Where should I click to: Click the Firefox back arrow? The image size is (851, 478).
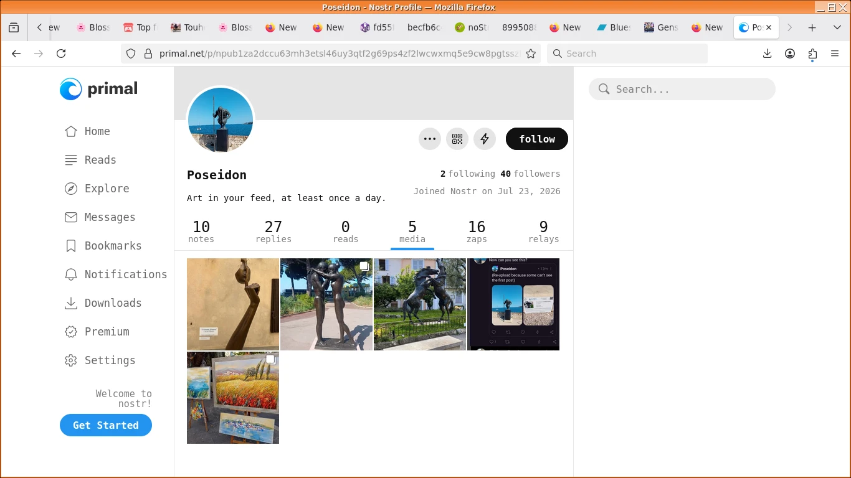click(16, 54)
